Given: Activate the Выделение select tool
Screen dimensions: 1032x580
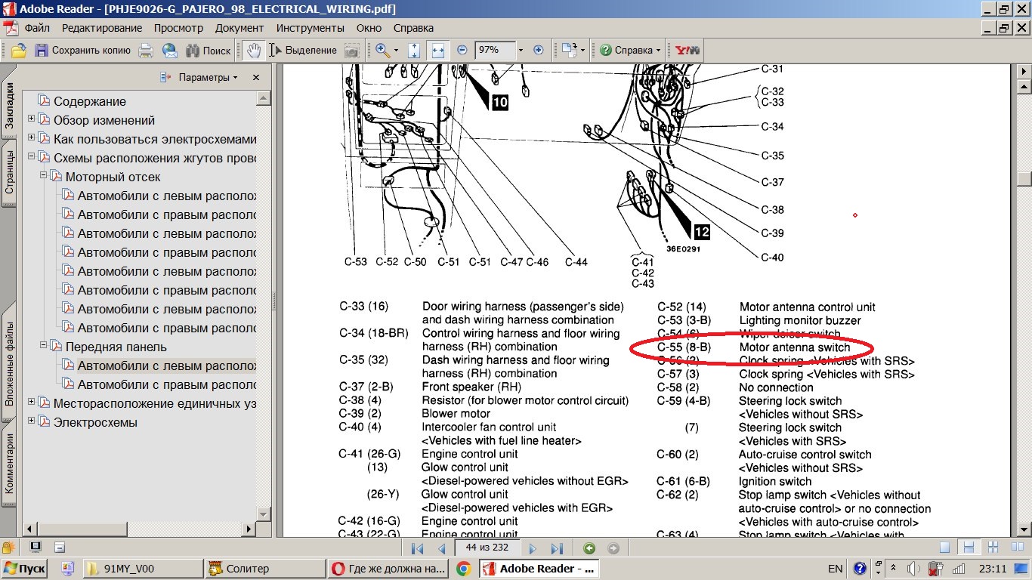Looking at the screenshot, I should click(x=303, y=51).
